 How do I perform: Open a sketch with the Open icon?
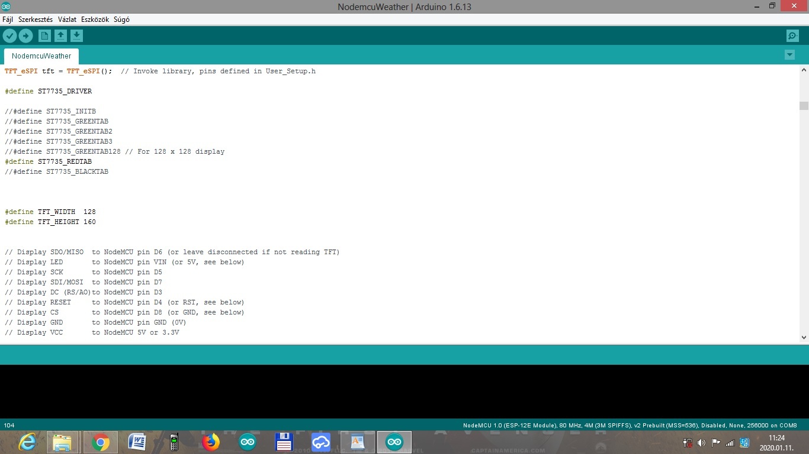point(60,36)
